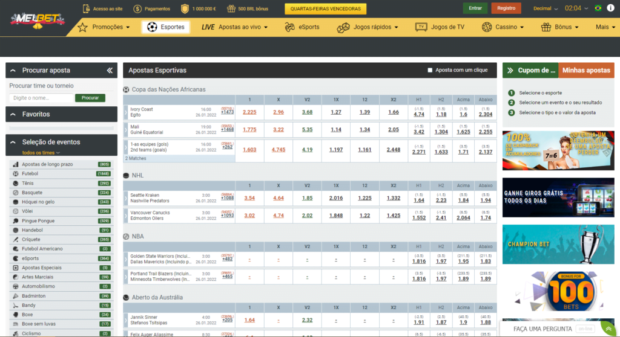Click scroll-to-top arrow icon bottom right
Viewport: 620px width, 337px height.
point(608,329)
